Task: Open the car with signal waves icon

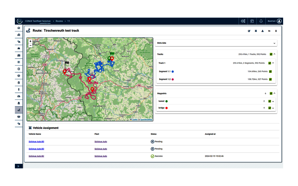Action: (x=19, y=42)
